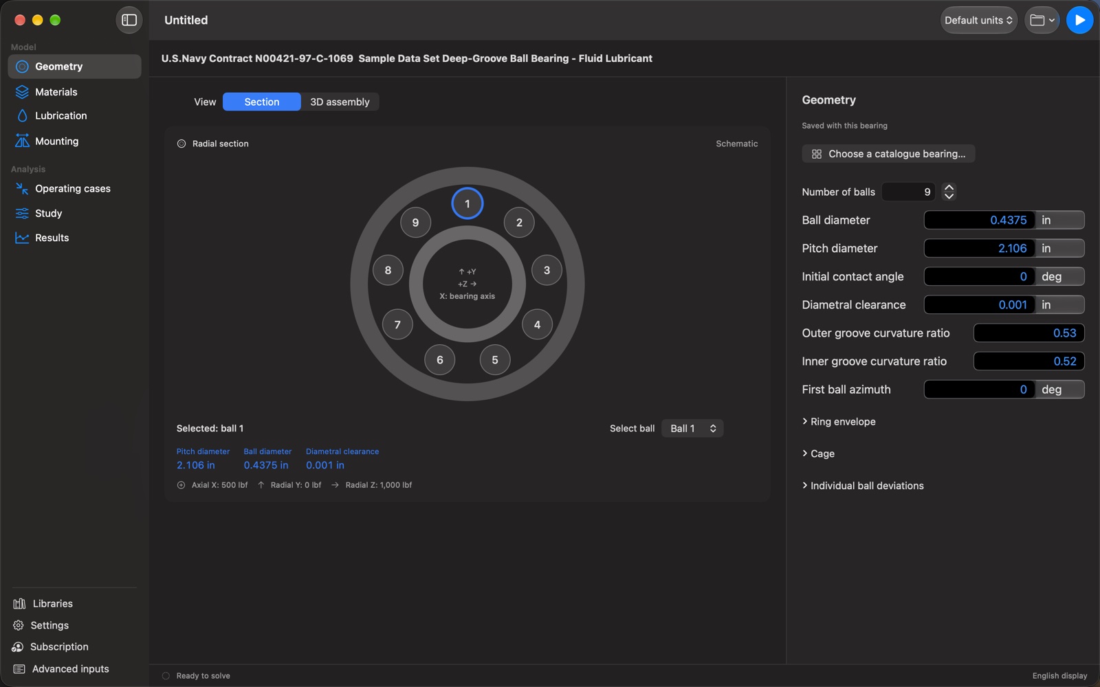Select ball 1 in the radial section
This screenshot has height=687, width=1100.
[467, 203]
